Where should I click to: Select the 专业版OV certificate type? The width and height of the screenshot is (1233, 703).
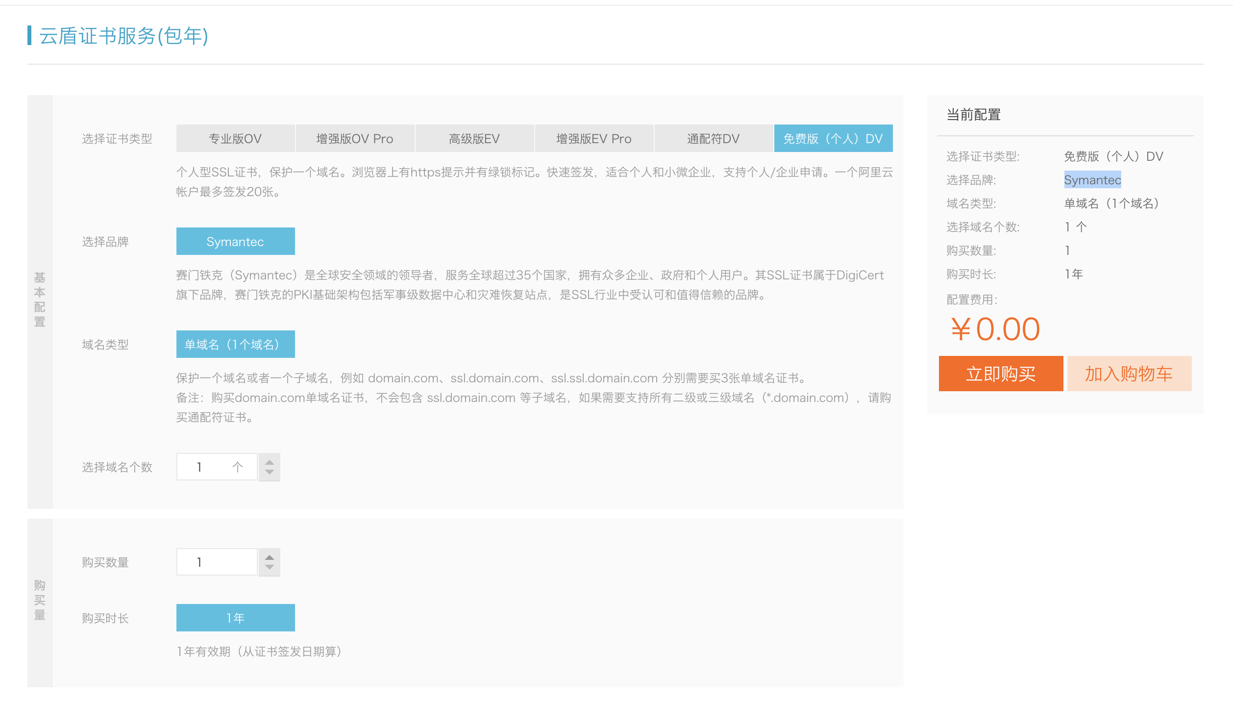click(x=235, y=139)
